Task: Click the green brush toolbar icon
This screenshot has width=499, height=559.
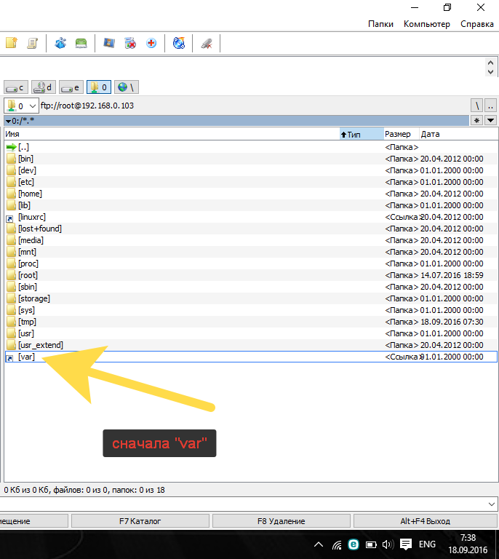Action: (x=81, y=44)
